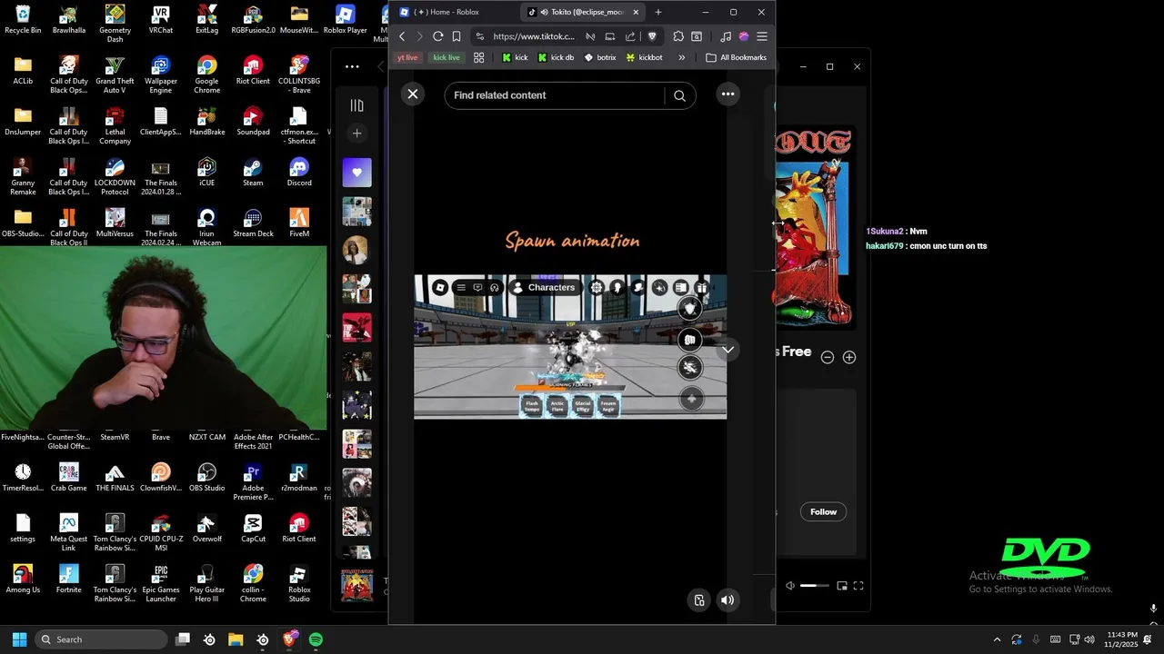This screenshot has height=654, width=1164.
Task: Bookmark this page with bookmark icon
Action: [457, 36]
